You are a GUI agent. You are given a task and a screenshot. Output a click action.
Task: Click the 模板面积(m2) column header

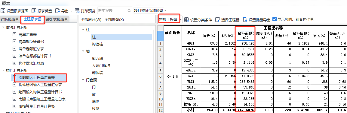[246, 36]
